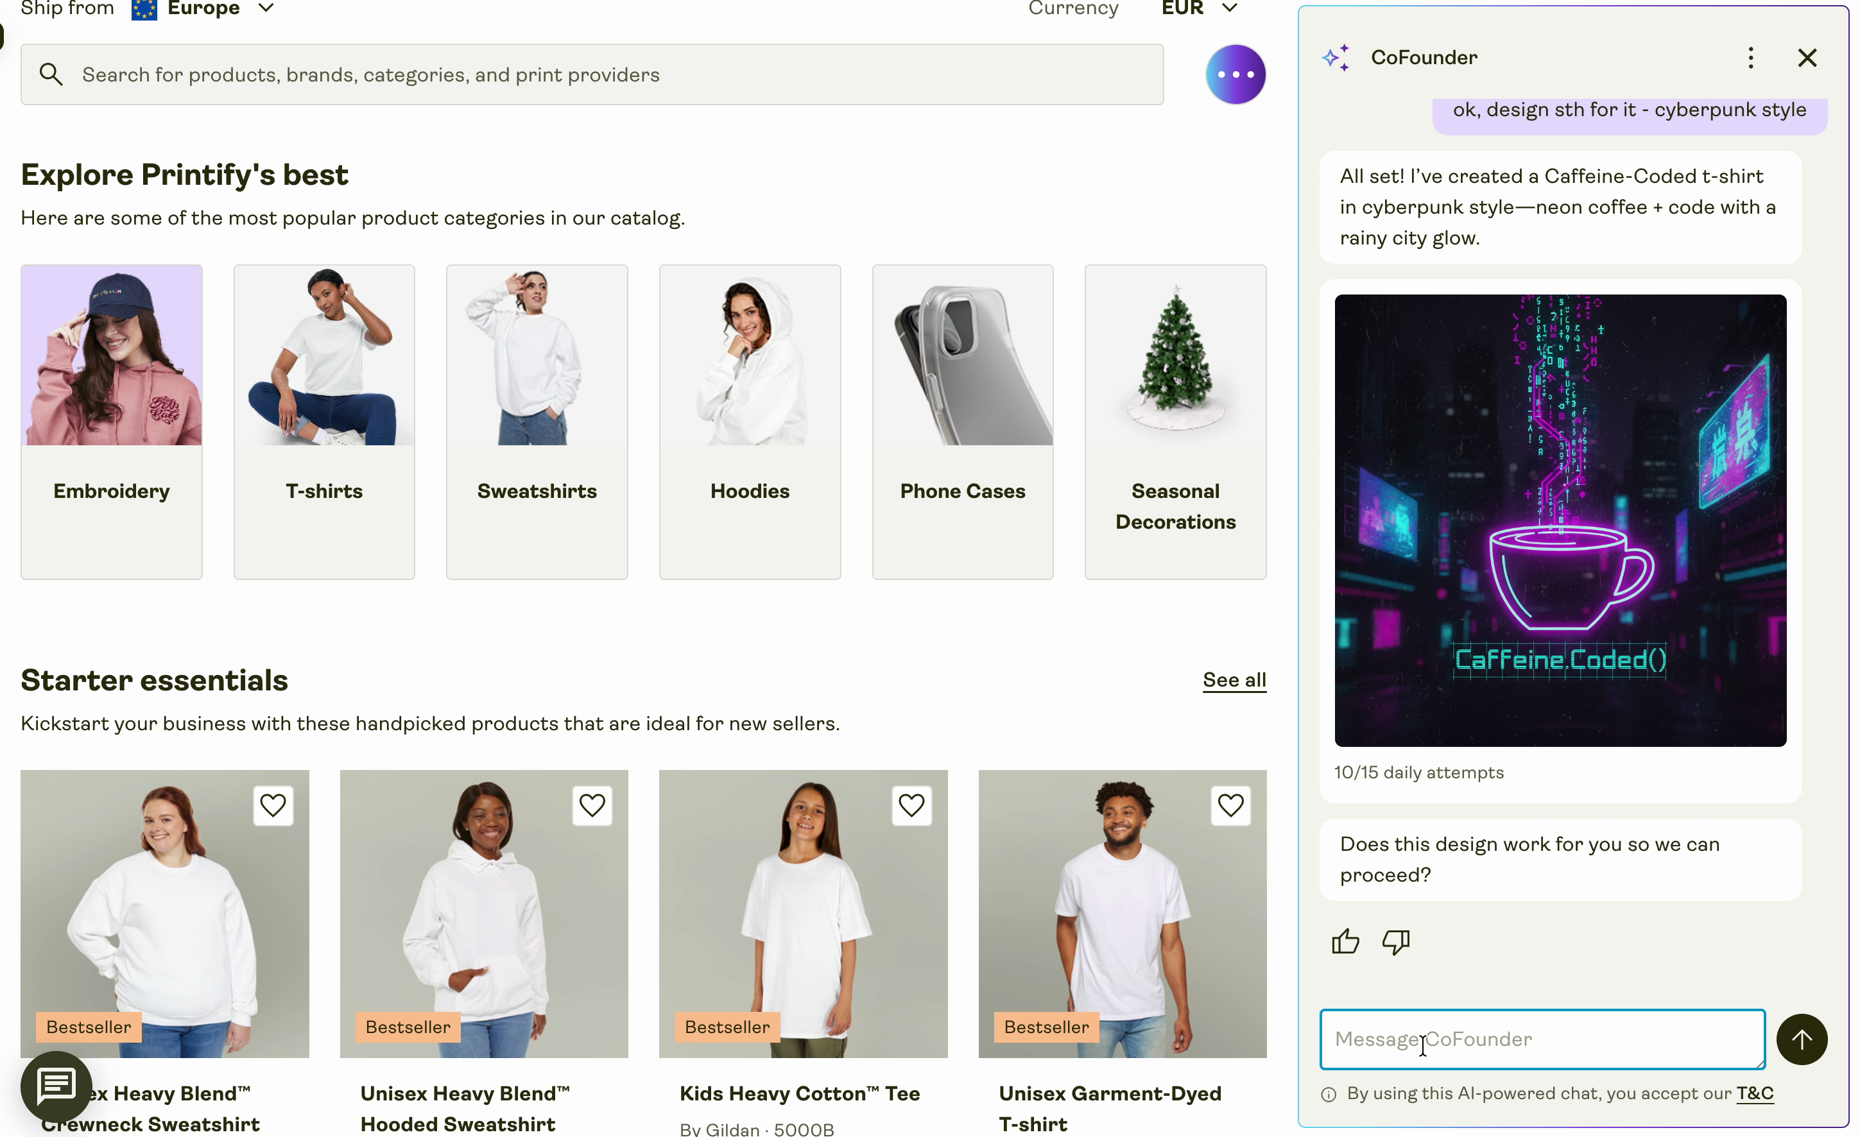
Task: Click the Message CoFounder input field
Action: click(x=1542, y=1039)
